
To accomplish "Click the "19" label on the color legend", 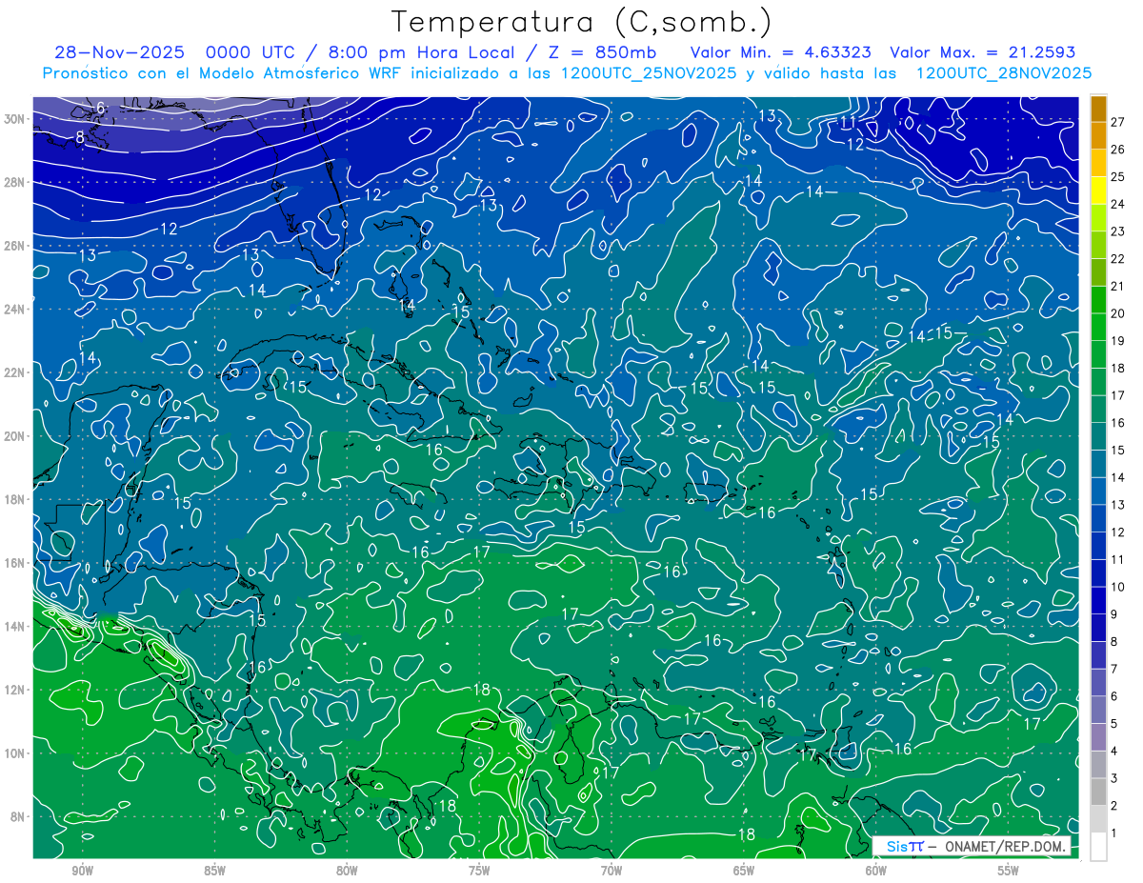I will (1117, 340).
